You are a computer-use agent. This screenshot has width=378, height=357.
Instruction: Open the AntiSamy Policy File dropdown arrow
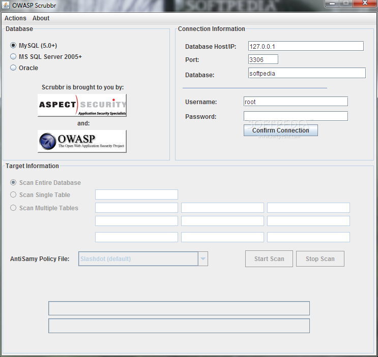[x=203, y=259]
